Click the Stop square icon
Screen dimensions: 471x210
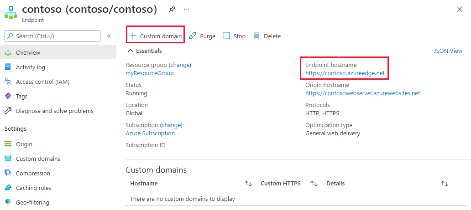226,36
